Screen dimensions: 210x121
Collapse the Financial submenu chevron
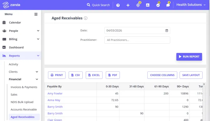tap(37, 79)
